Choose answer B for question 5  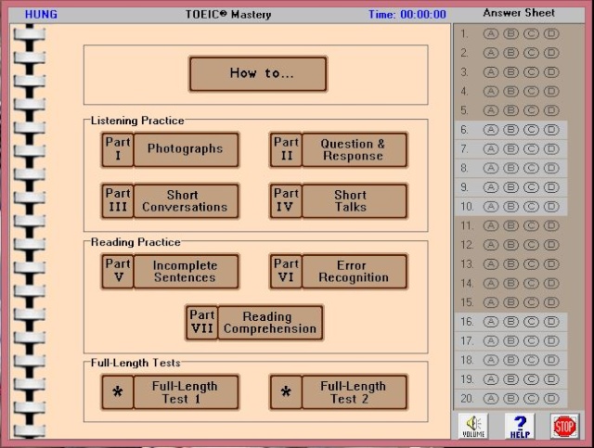coord(510,110)
